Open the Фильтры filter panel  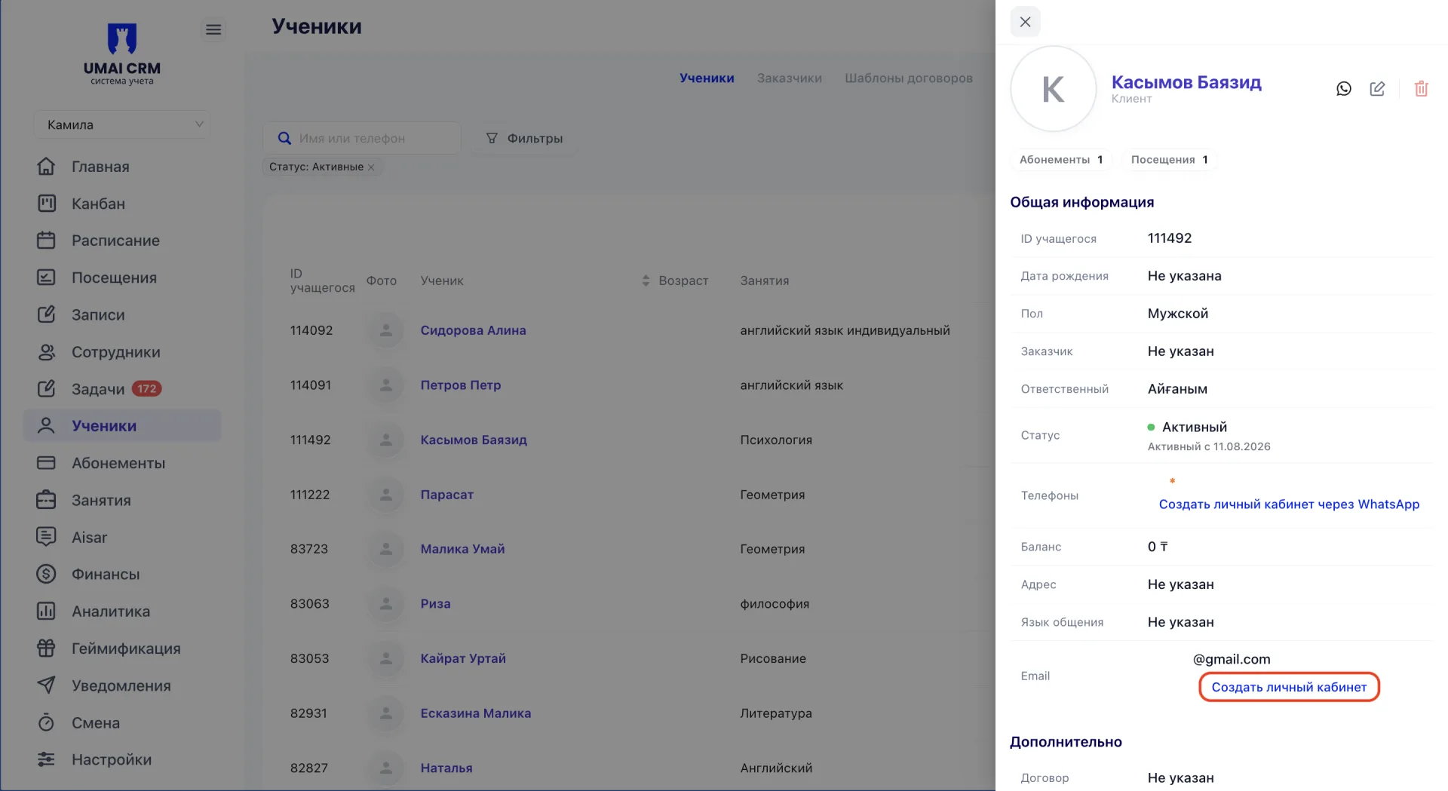point(525,138)
